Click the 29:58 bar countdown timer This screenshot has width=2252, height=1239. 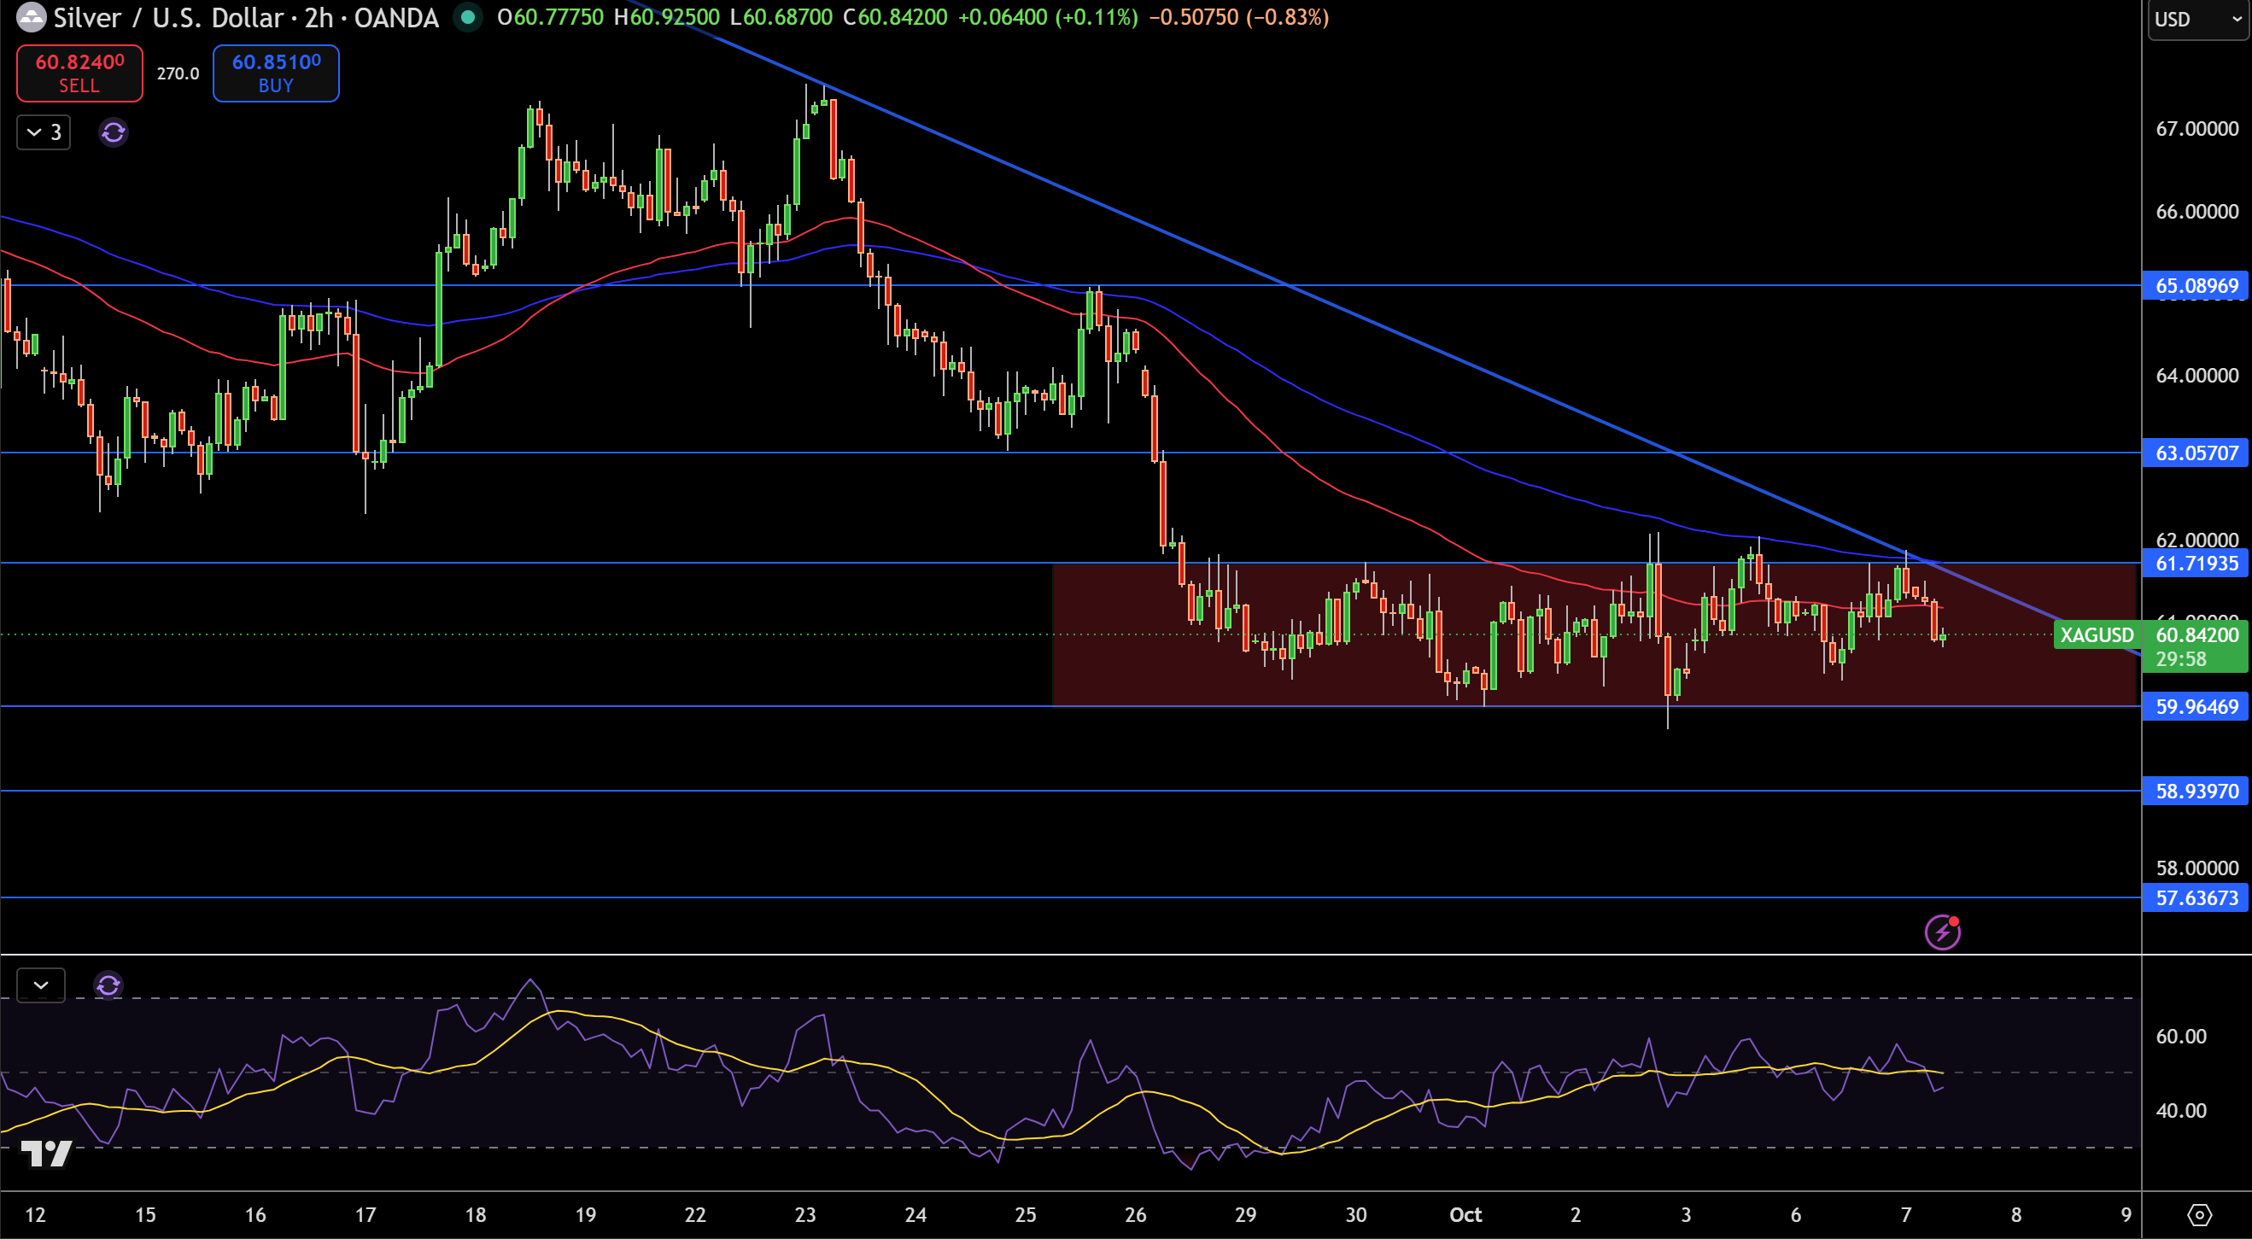pos(2181,659)
